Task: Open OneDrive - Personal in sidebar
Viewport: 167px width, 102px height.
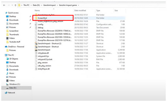Action: tap(14, 47)
